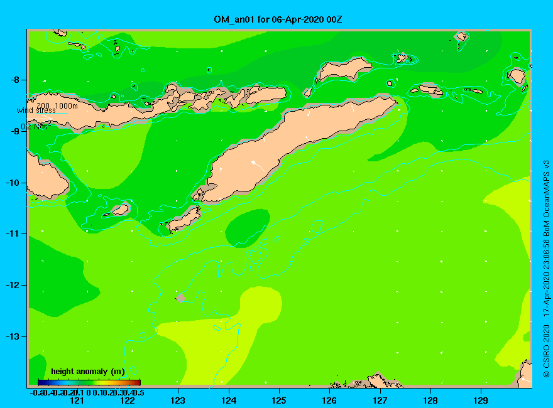
Task: Click longitude axis label 124
Action: coord(229,400)
